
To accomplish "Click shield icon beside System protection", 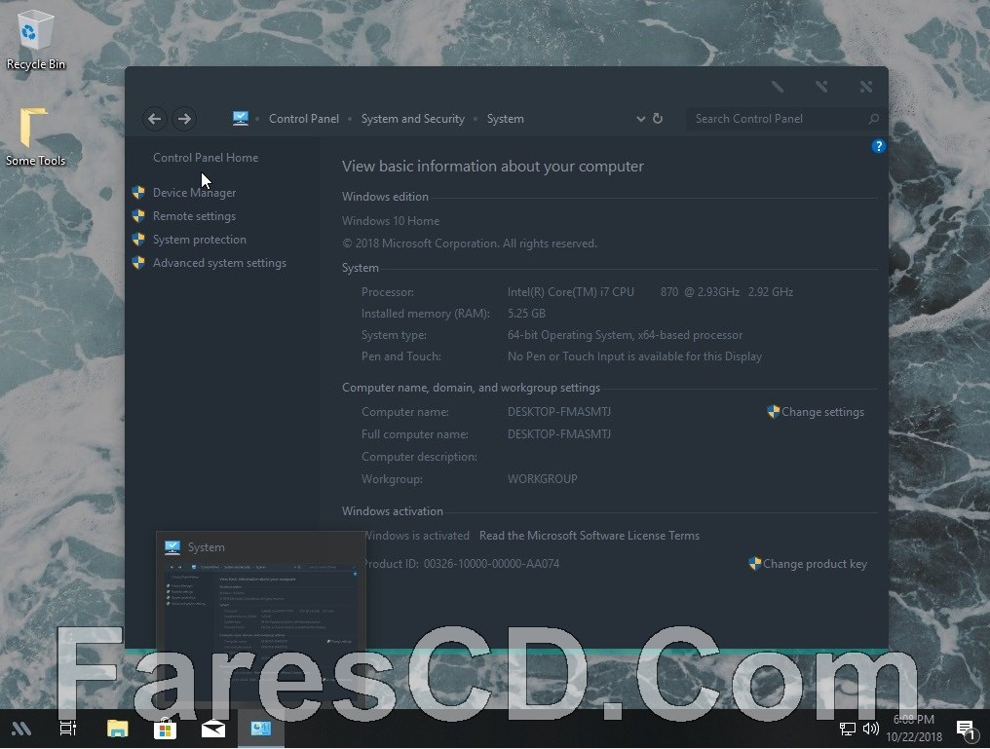I will [x=138, y=240].
